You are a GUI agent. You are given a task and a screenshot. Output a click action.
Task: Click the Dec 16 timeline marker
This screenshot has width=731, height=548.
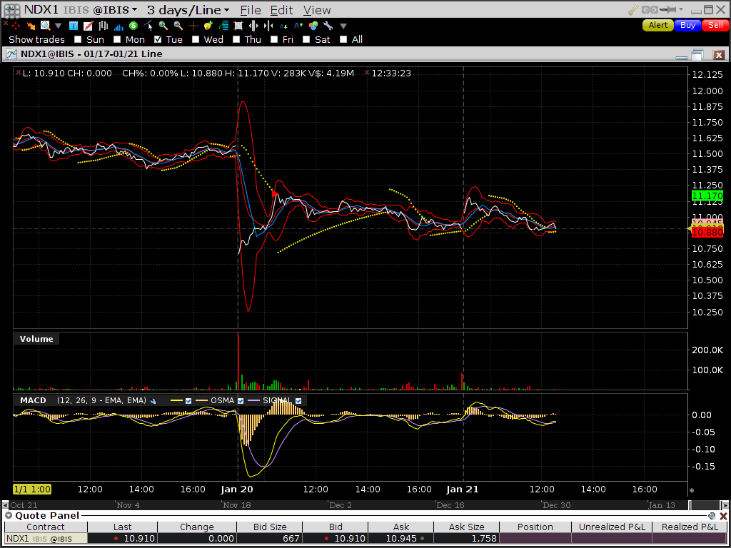click(x=450, y=505)
